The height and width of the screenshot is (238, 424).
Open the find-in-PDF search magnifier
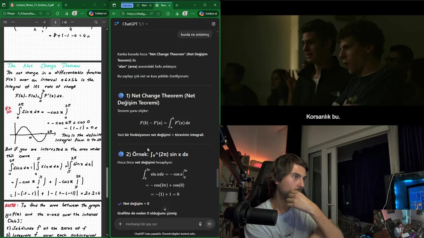(96, 22)
